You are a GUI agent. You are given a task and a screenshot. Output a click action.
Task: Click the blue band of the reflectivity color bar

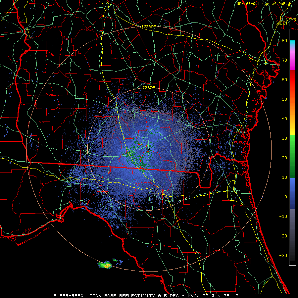(292, 193)
